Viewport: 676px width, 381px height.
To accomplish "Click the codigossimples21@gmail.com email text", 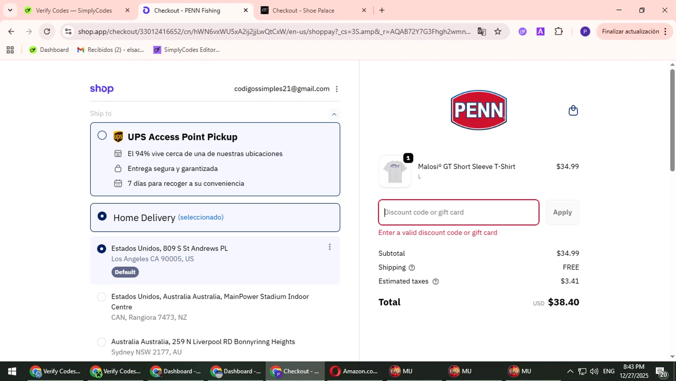I will pos(282,89).
